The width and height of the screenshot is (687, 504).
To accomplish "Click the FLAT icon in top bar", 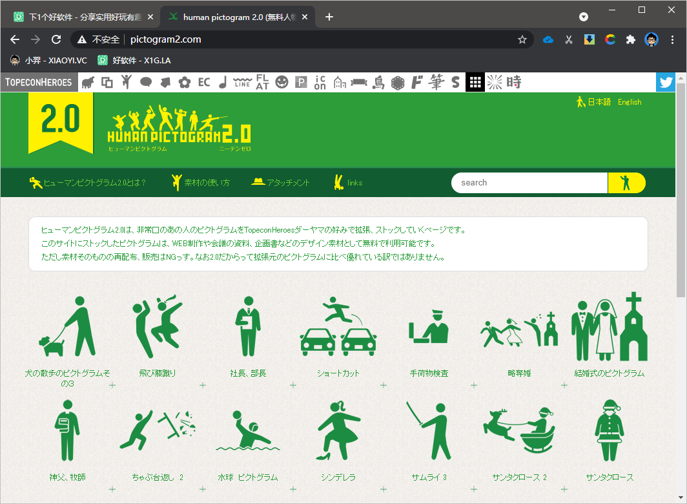I will coord(262,82).
